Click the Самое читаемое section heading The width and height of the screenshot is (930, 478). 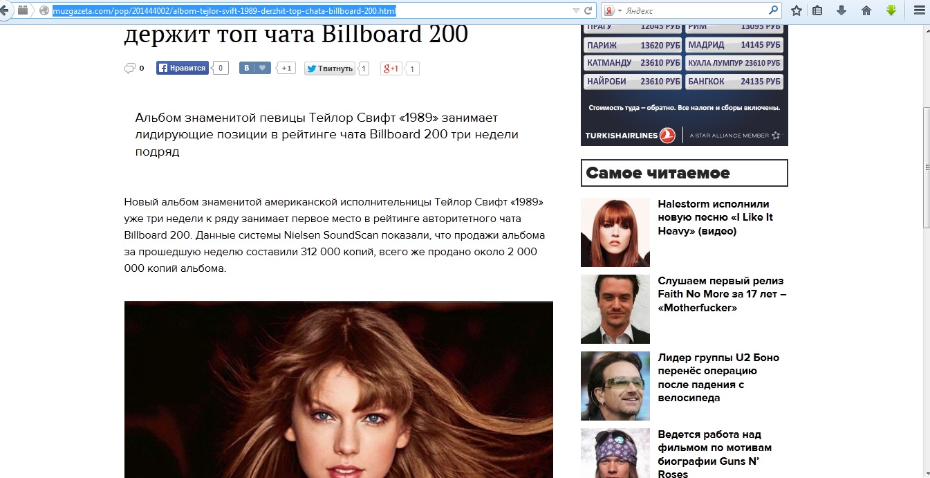pos(685,173)
